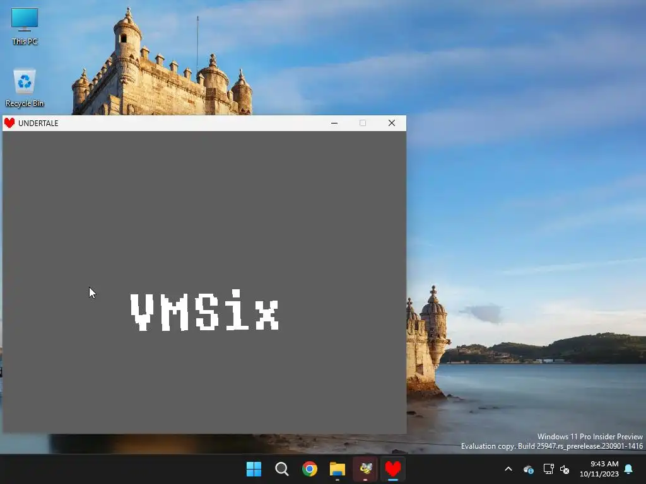Minimize the UNDERTALE window
The width and height of the screenshot is (646, 484).
[334, 123]
